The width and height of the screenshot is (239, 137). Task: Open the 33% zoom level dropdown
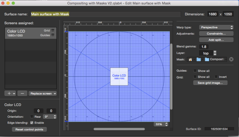coord(162,124)
